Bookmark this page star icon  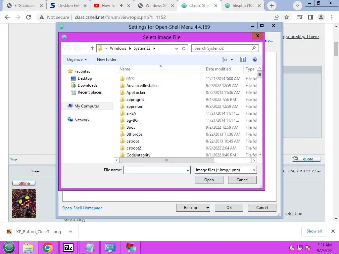[x=287, y=17]
